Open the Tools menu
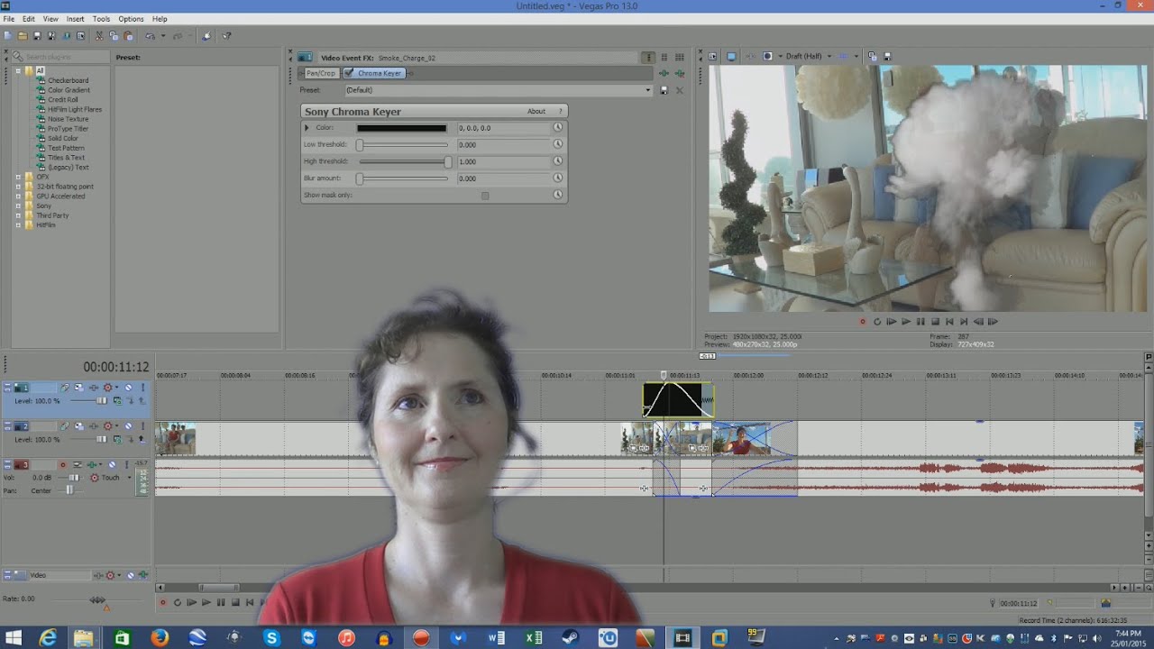The height and width of the screenshot is (649, 1154). tap(101, 19)
